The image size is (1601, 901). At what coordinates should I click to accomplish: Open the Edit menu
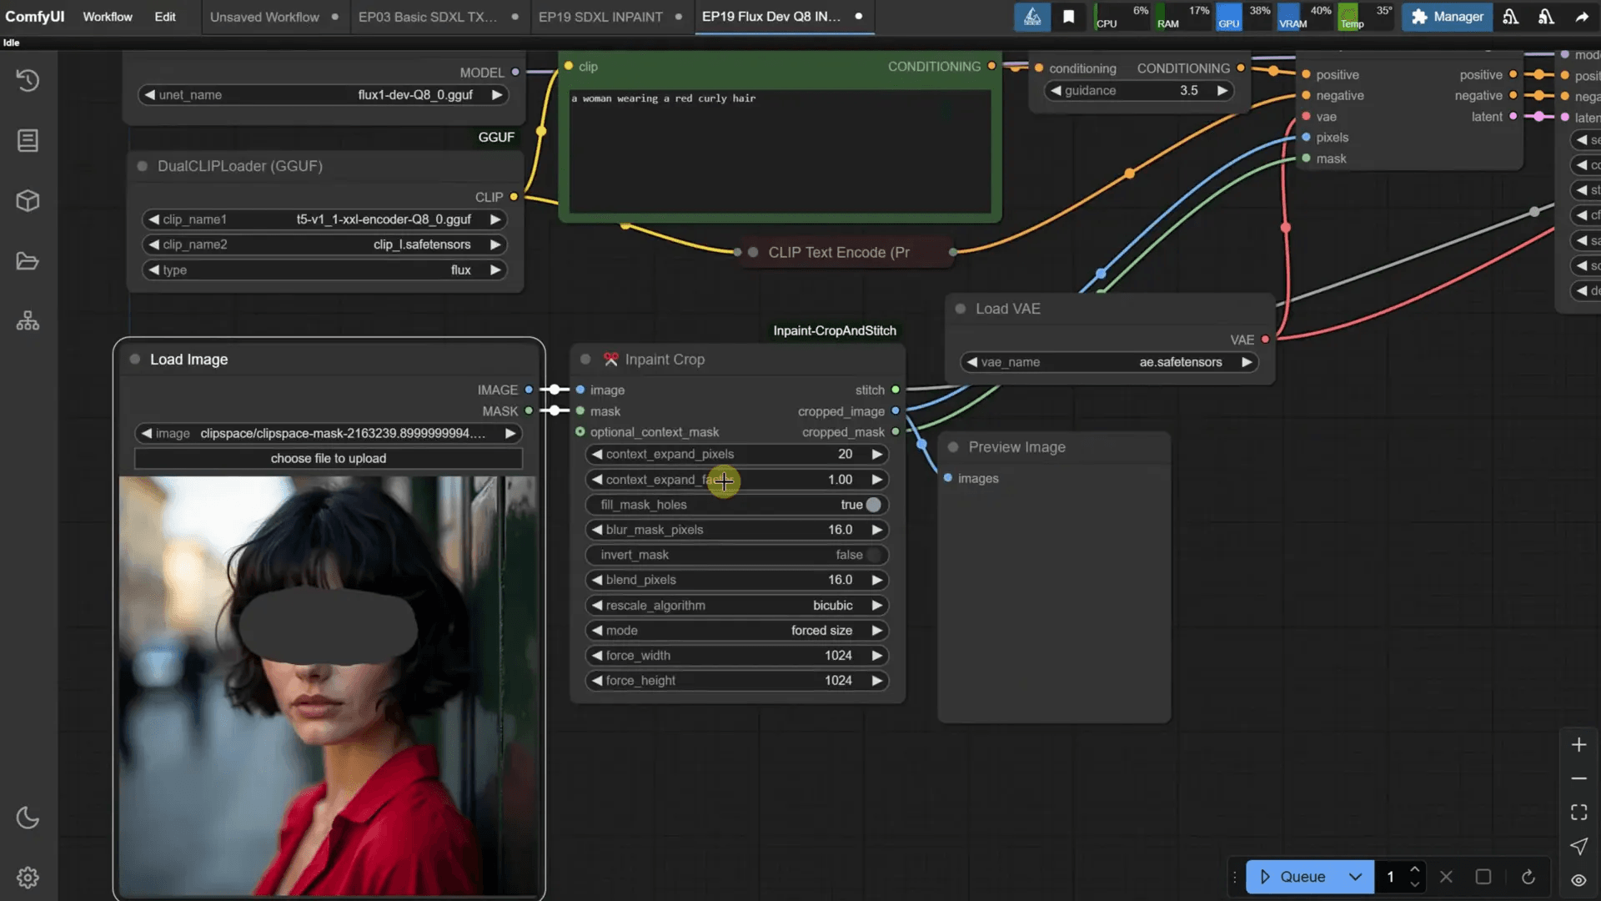tap(165, 17)
